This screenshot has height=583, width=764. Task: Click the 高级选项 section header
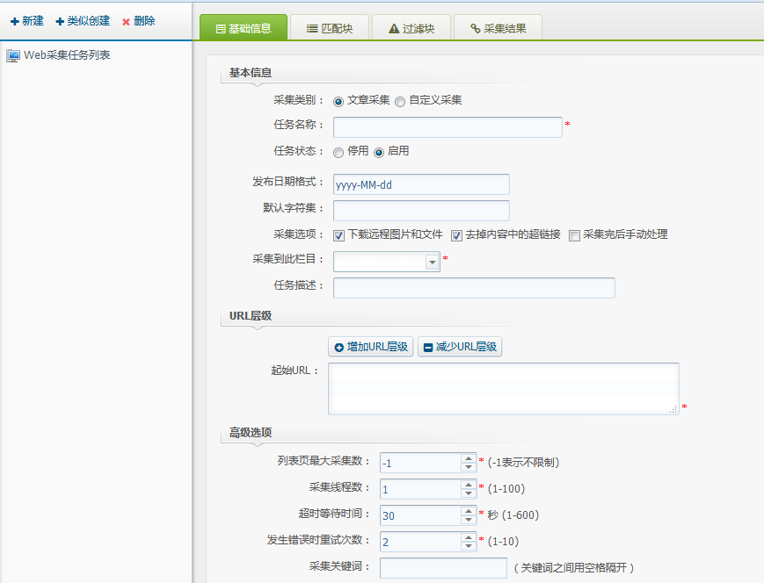pyautogui.click(x=251, y=433)
